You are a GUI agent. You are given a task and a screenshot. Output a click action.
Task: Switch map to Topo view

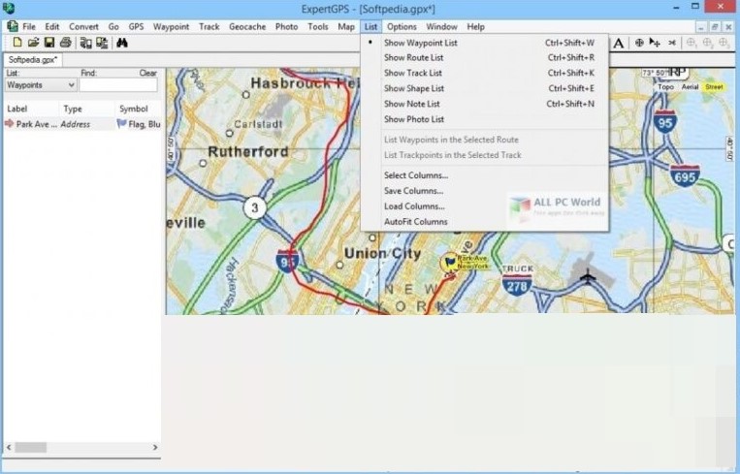tap(665, 87)
